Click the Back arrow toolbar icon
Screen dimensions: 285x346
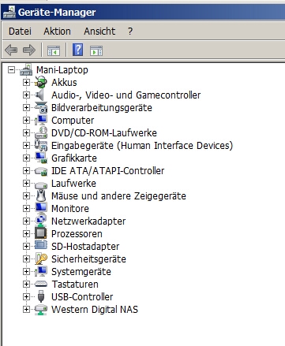tap(11, 50)
